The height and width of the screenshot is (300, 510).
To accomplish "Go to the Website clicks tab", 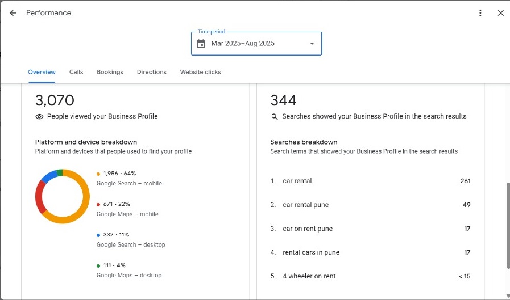I will coord(200,72).
